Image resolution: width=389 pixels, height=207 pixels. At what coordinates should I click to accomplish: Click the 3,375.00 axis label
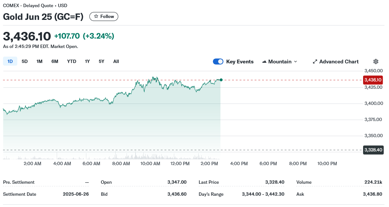click(373, 120)
